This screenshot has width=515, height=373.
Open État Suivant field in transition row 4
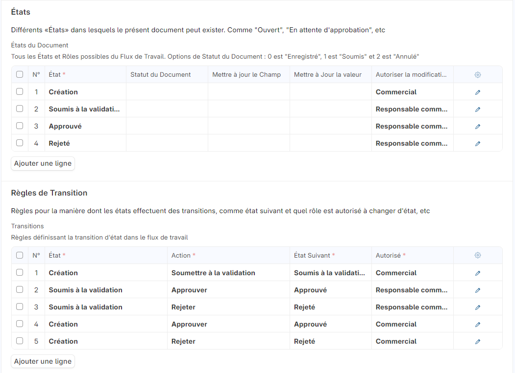pos(330,324)
